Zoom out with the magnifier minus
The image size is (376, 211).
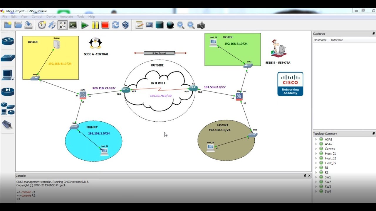(x=191, y=25)
